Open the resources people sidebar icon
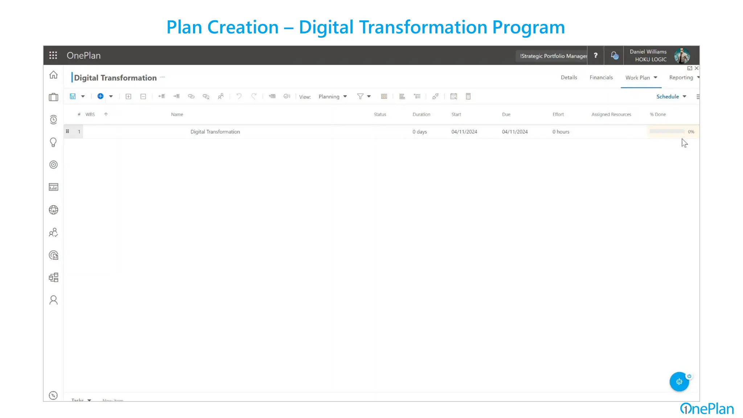The width and height of the screenshot is (743, 418). coord(53,232)
